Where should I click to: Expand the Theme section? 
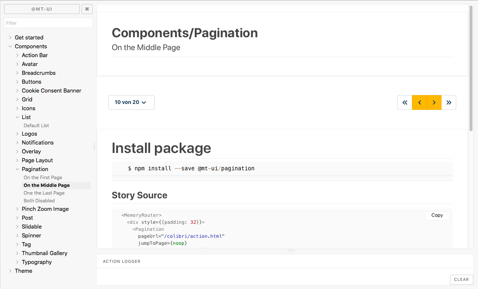point(10,271)
